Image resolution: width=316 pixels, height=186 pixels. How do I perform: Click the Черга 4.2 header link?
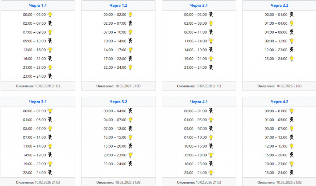(279, 102)
